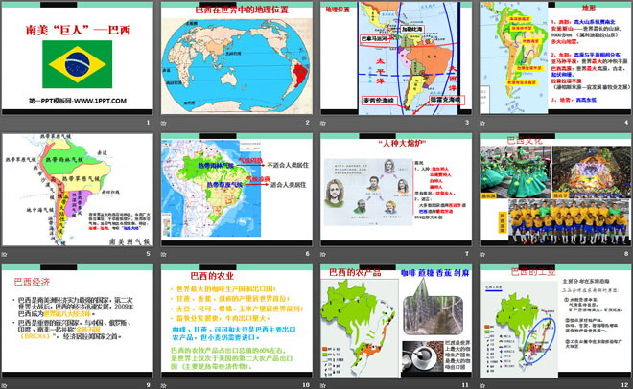Select slide 6 with the Brazil climate map
633x389 pixels.
point(236,190)
